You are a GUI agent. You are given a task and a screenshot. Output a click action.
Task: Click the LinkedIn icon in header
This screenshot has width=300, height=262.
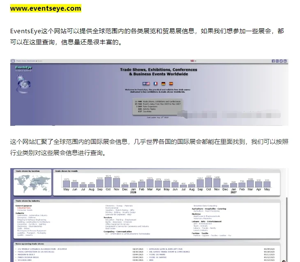[x=285, y=61]
